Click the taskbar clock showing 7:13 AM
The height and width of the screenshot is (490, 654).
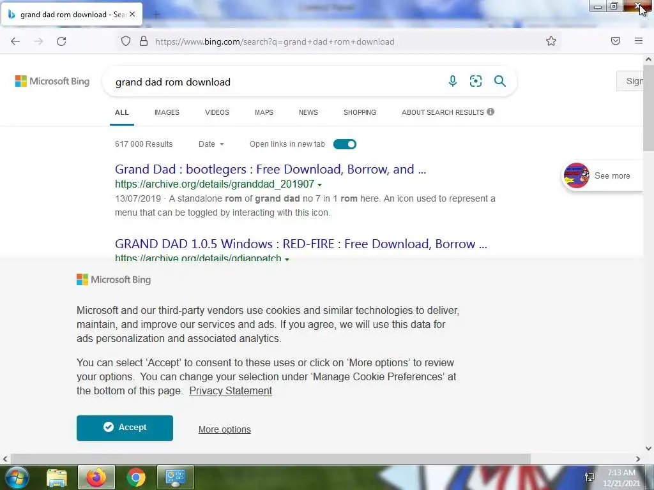tap(621, 477)
